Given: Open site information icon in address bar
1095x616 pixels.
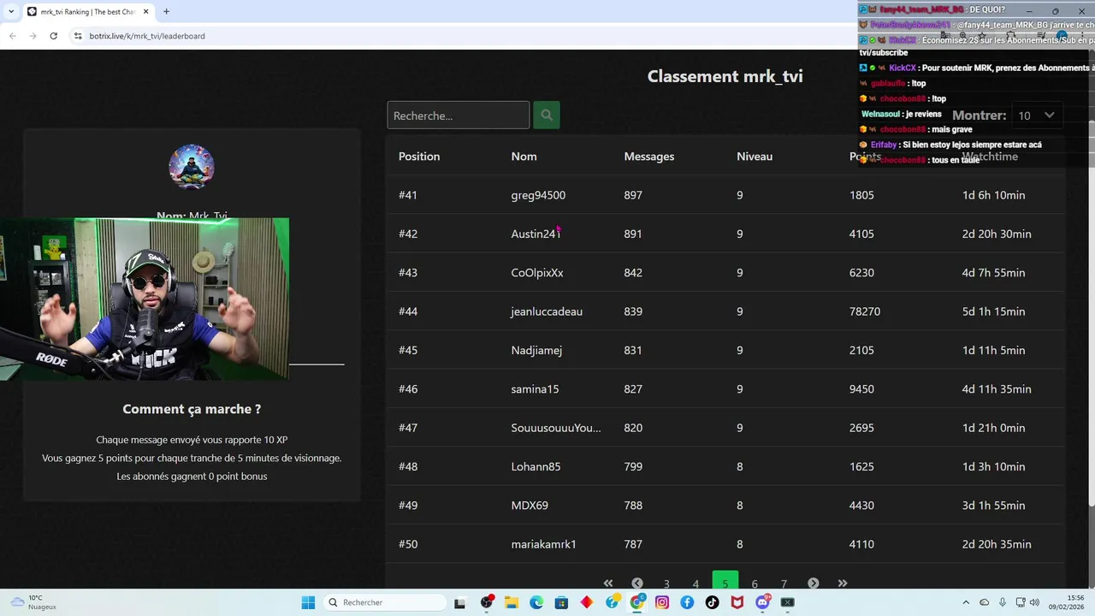Looking at the screenshot, I should pos(78,36).
